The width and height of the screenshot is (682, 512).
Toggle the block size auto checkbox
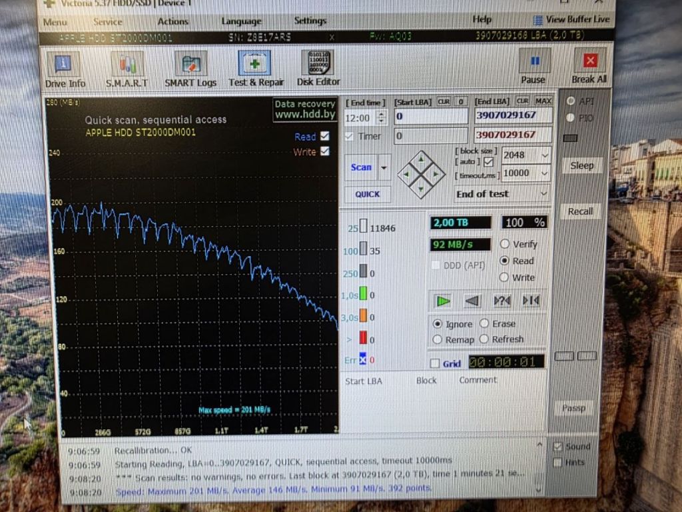(x=488, y=163)
